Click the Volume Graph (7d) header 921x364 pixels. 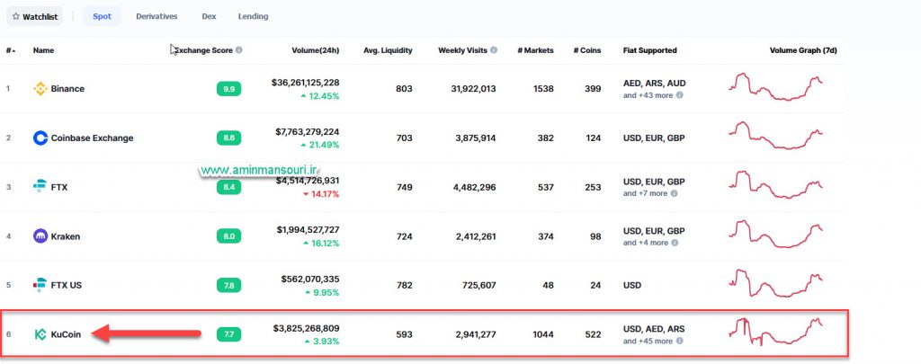[x=803, y=50]
